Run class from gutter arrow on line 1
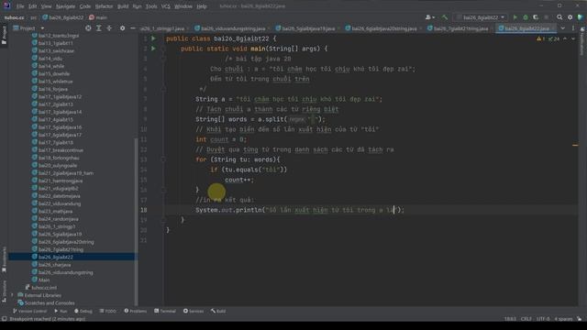 [x=153, y=38]
